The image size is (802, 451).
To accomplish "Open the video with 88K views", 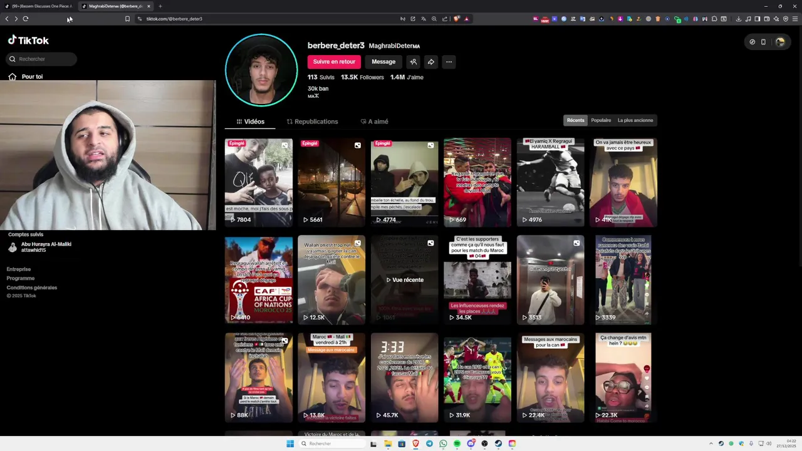I will click(259, 377).
